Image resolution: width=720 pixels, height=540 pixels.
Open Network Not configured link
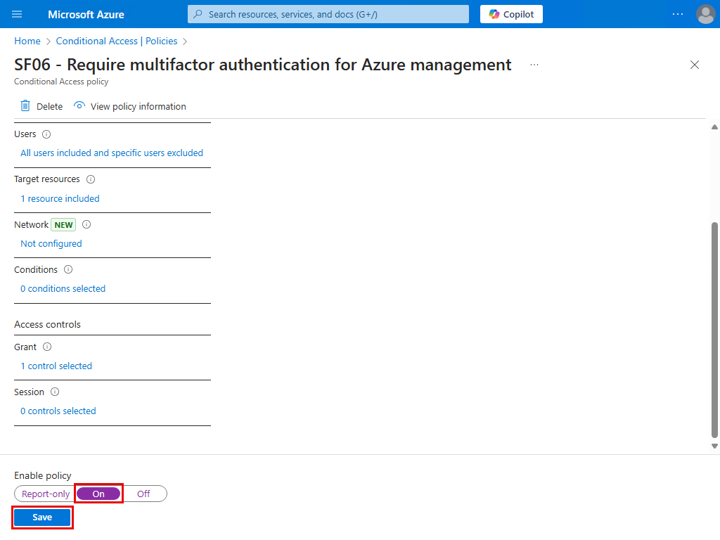tap(51, 243)
